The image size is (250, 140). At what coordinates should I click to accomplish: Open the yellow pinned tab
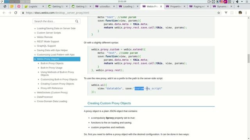click(12, 7)
